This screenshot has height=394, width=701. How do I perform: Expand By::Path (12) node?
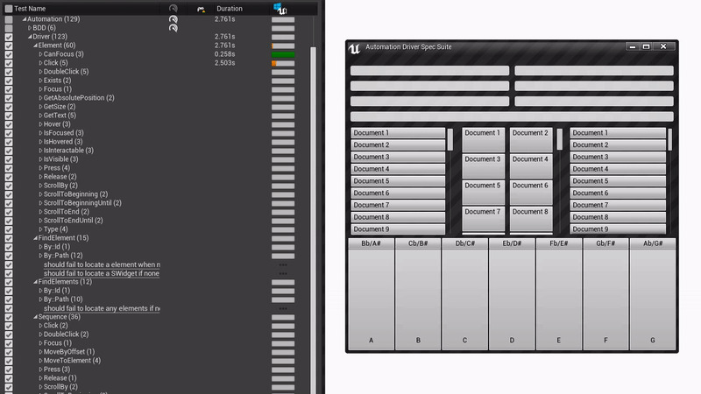40,256
